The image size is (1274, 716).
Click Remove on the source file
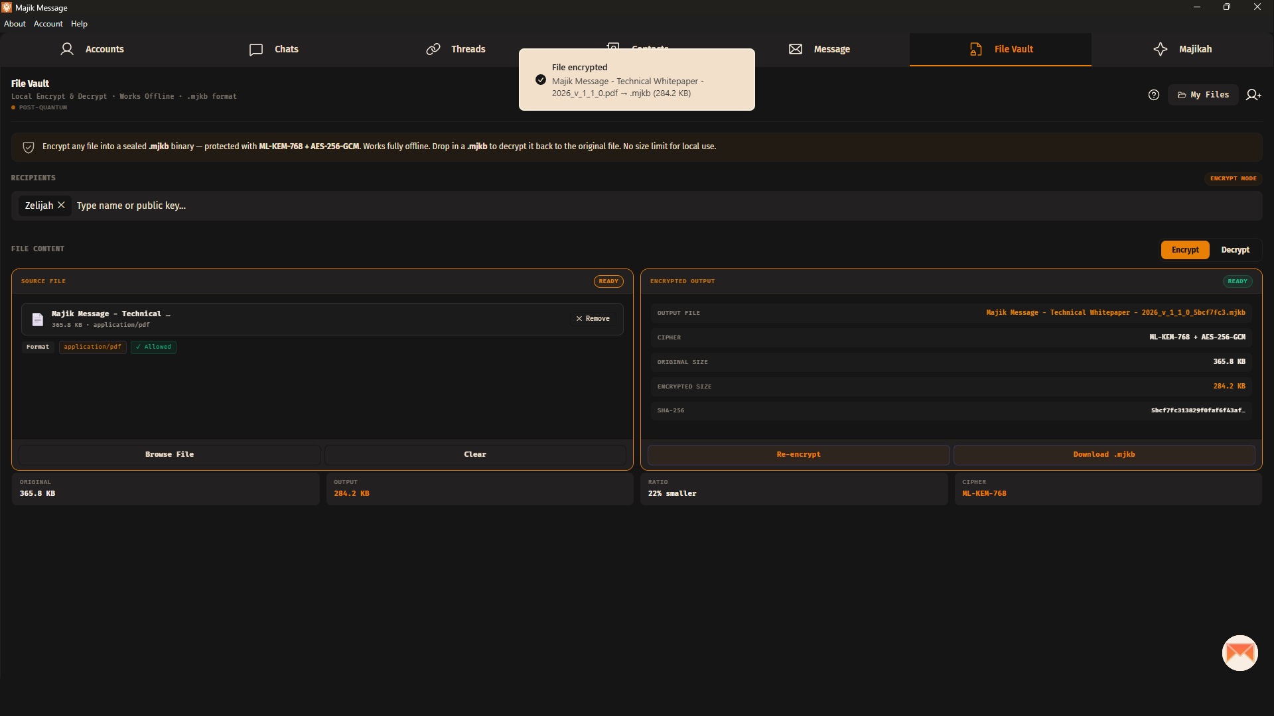593,319
